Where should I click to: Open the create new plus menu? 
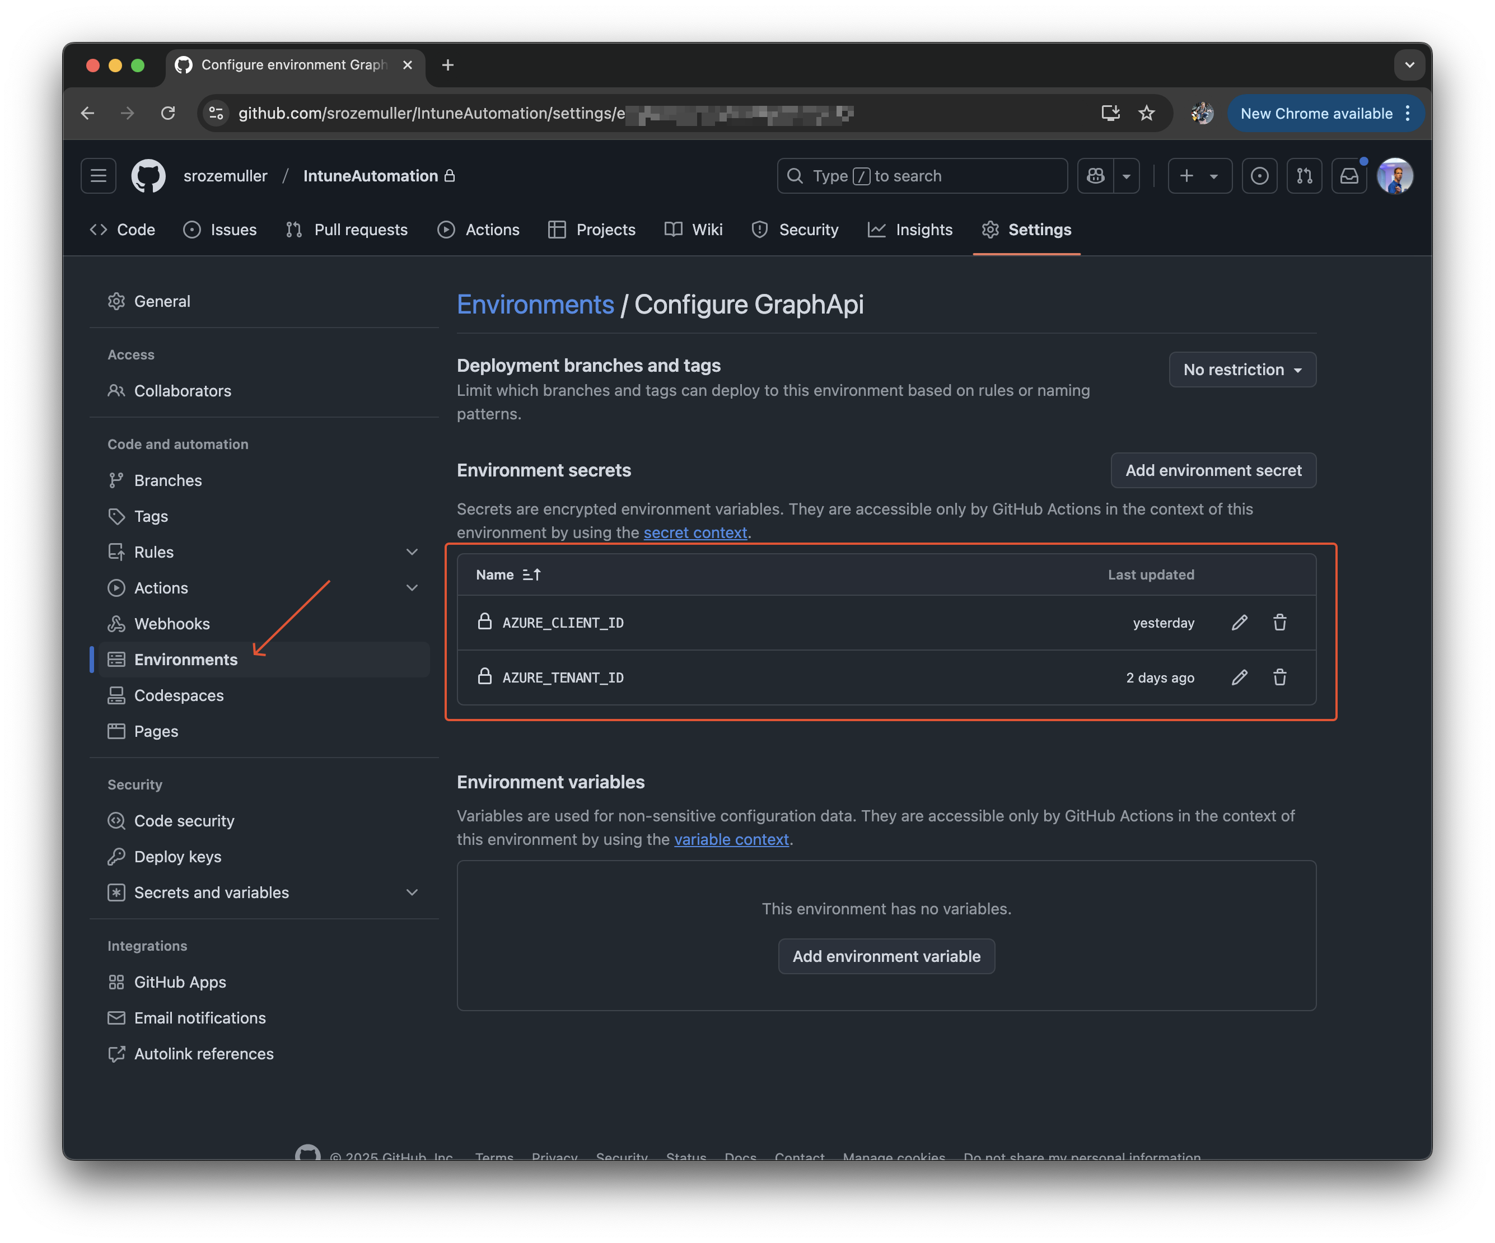coord(1199,176)
